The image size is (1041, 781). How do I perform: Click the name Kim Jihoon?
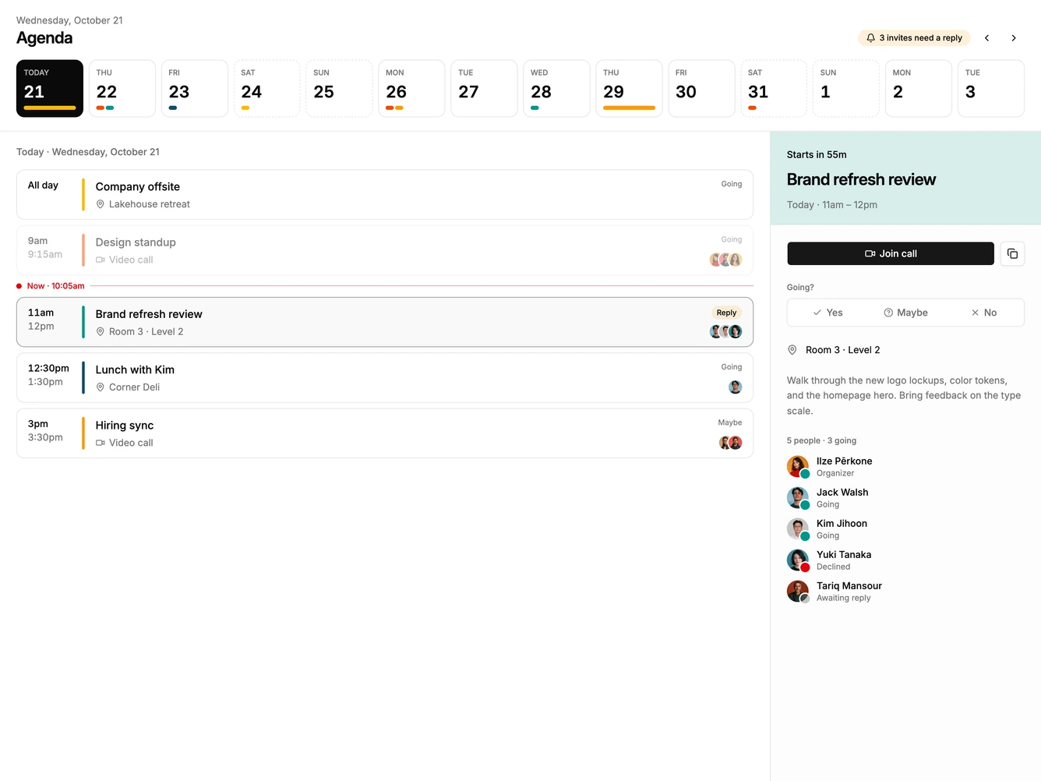pyautogui.click(x=842, y=524)
